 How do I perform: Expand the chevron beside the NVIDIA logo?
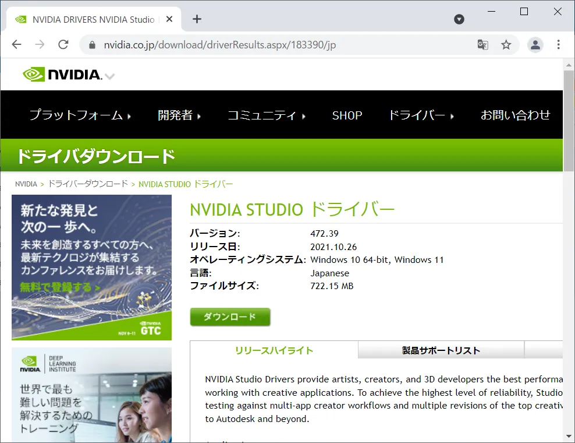coord(109,76)
